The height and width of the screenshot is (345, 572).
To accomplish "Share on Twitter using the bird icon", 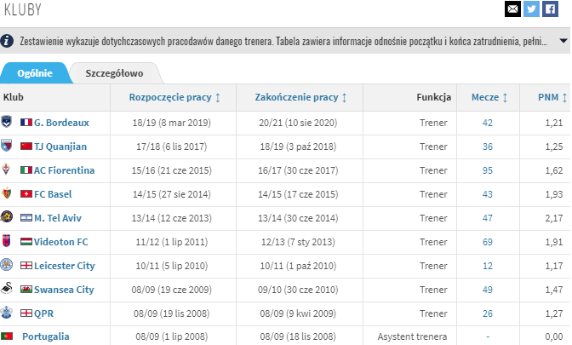I will click(531, 9).
